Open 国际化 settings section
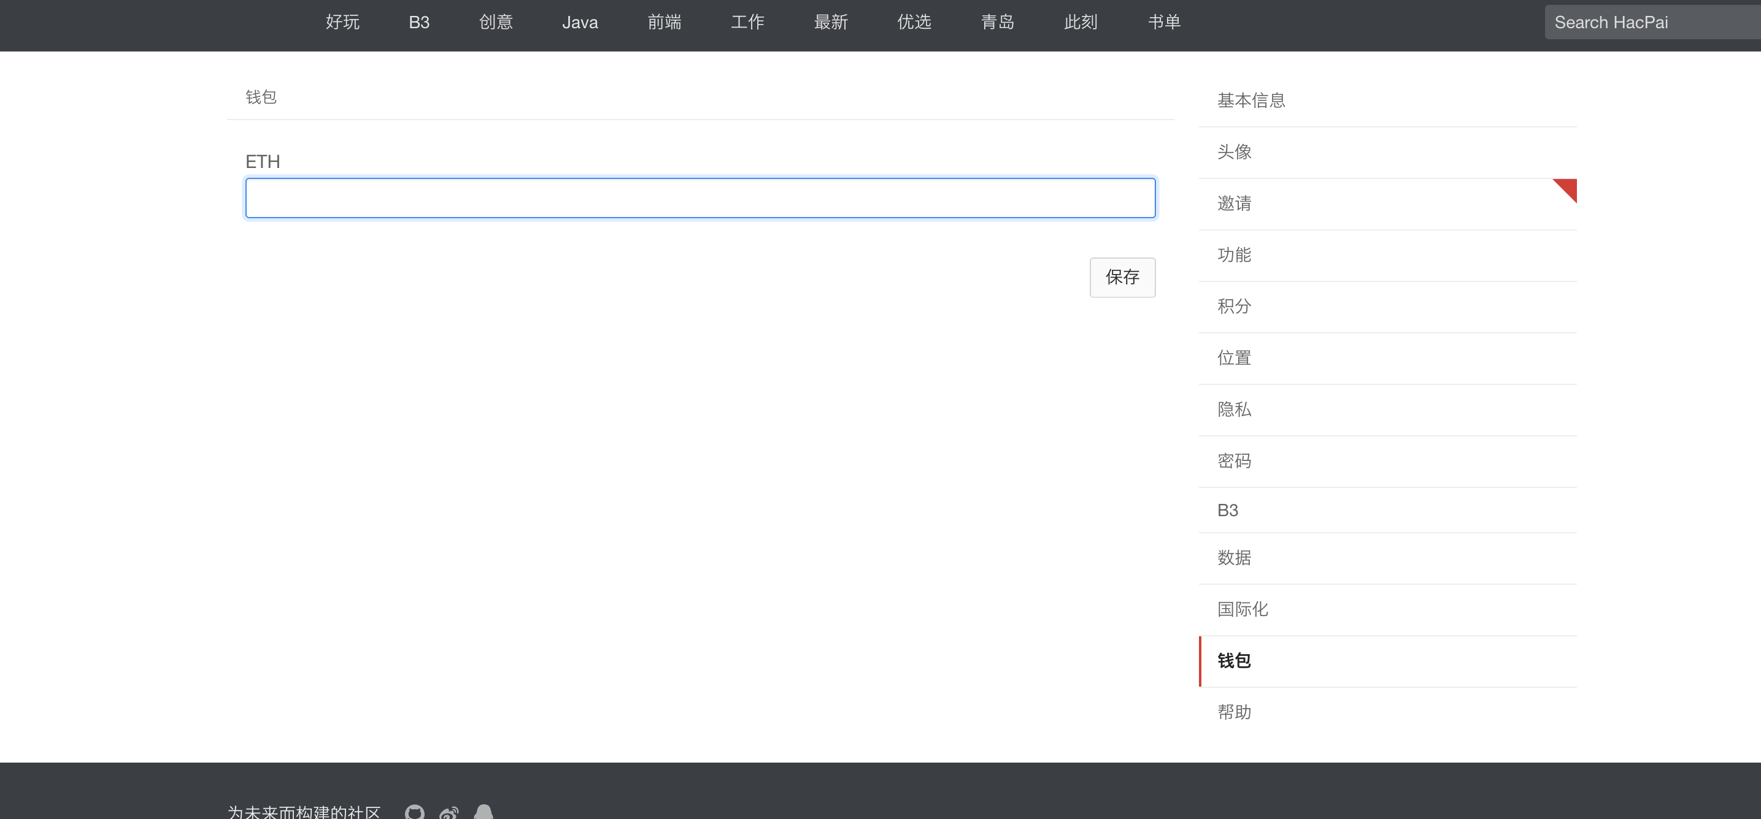1761x819 pixels. click(x=1242, y=609)
